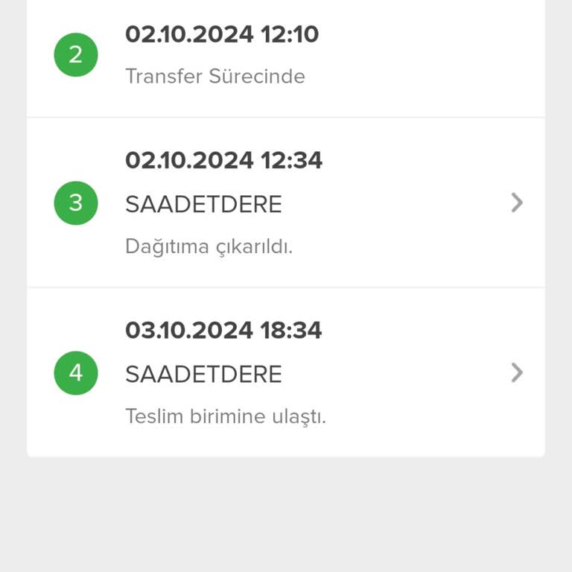Click the Dağıtıma çıkarıldı status text
572x572 pixels.
tap(209, 247)
